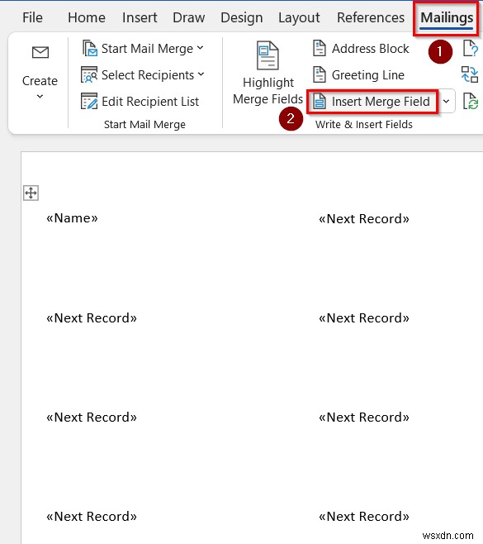This screenshot has width=483, height=544.
Task: Switch to the Design tab
Action: click(241, 17)
